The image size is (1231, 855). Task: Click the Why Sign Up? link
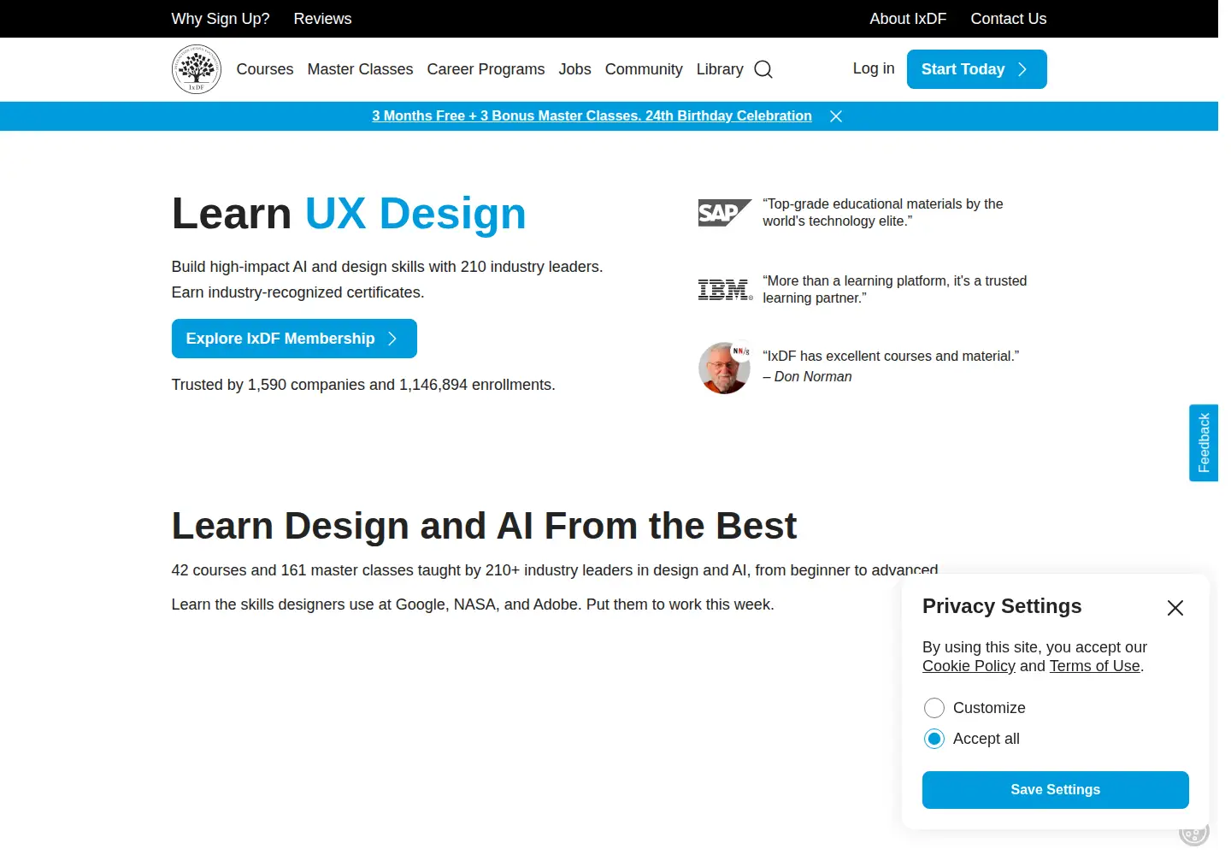pos(221,19)
